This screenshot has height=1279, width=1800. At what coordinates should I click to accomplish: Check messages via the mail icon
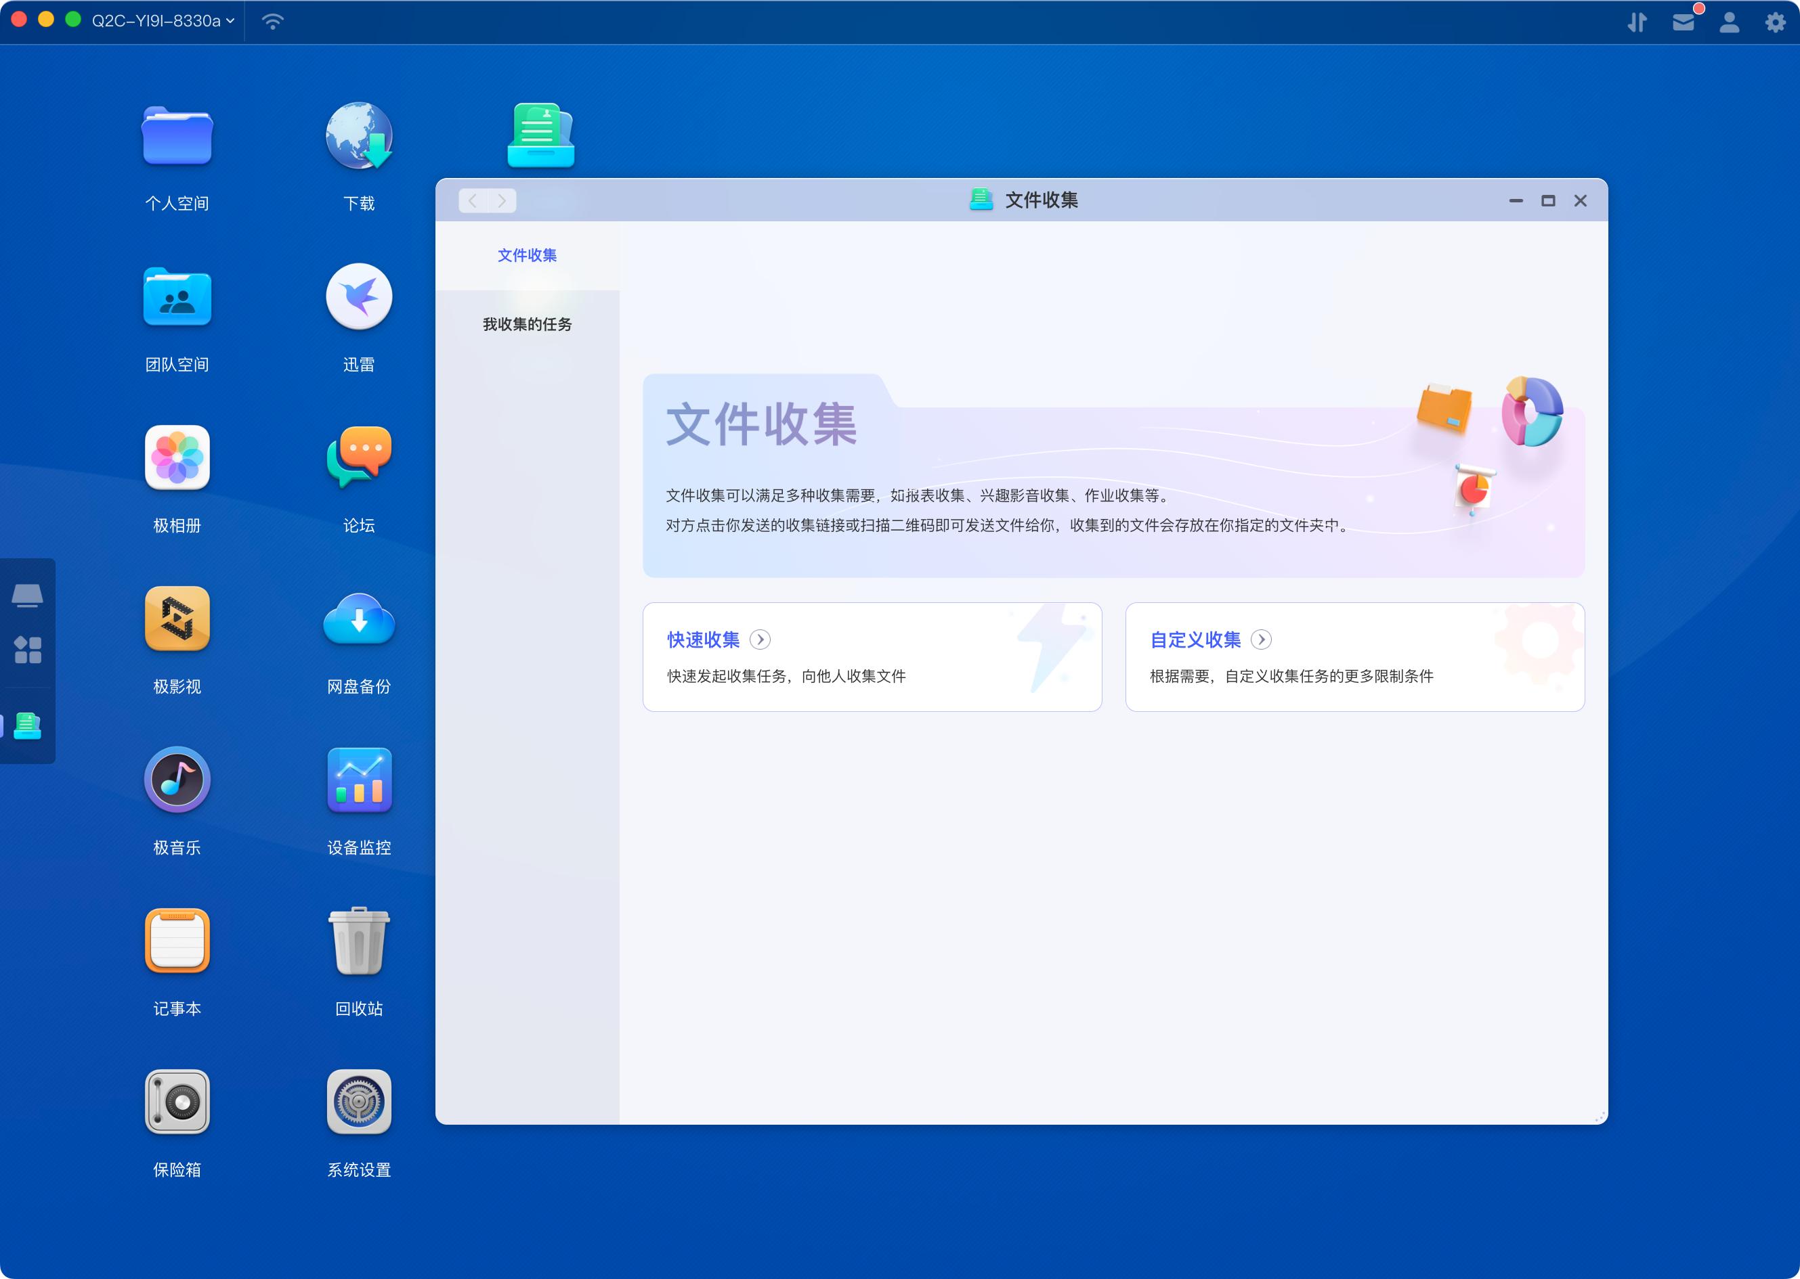click(x=1683, y=21)
